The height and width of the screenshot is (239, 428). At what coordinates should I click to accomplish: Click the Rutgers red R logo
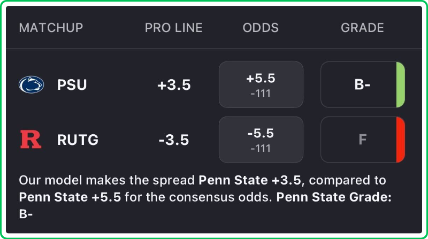[x=30, y=140]
